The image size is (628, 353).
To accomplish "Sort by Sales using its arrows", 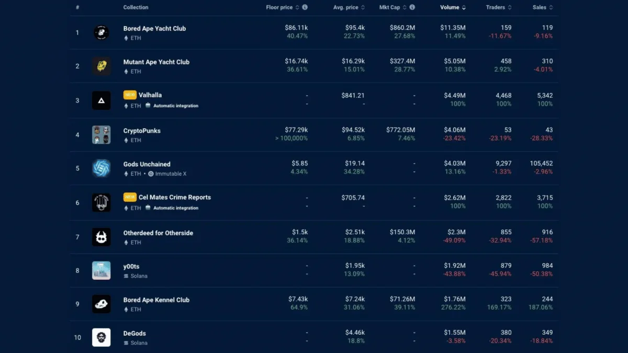I will coord(551,7).
